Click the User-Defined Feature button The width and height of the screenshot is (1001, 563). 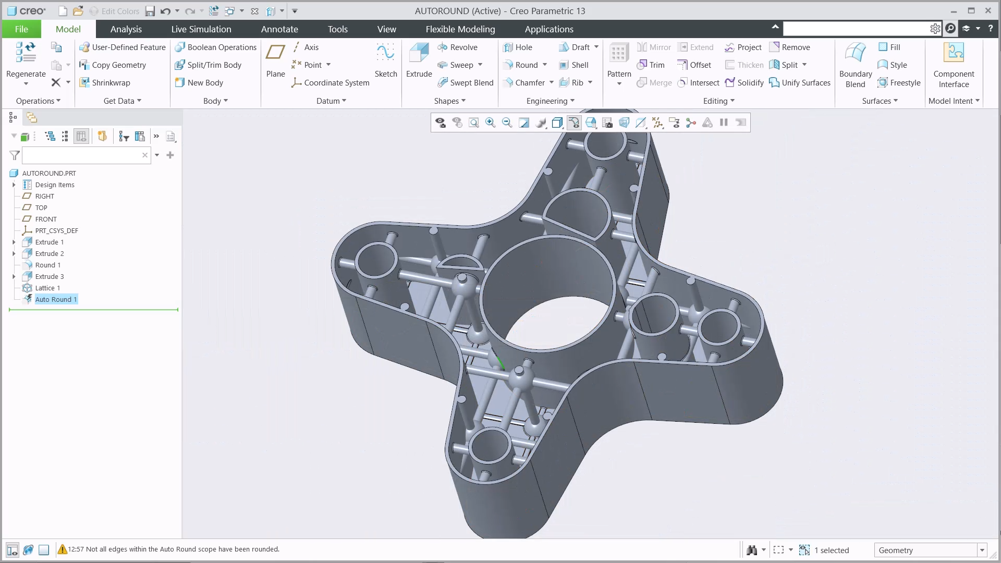[x=122, y=47]
